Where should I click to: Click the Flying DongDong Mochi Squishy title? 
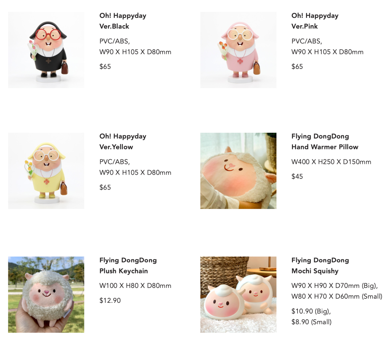click(320, 265)
